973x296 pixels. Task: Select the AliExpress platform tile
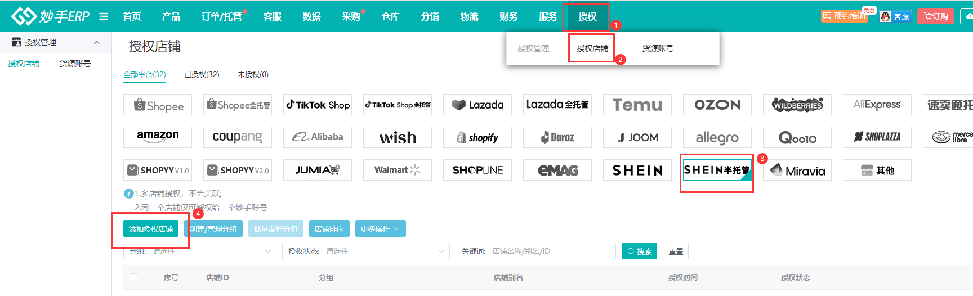tap(877, 105)
